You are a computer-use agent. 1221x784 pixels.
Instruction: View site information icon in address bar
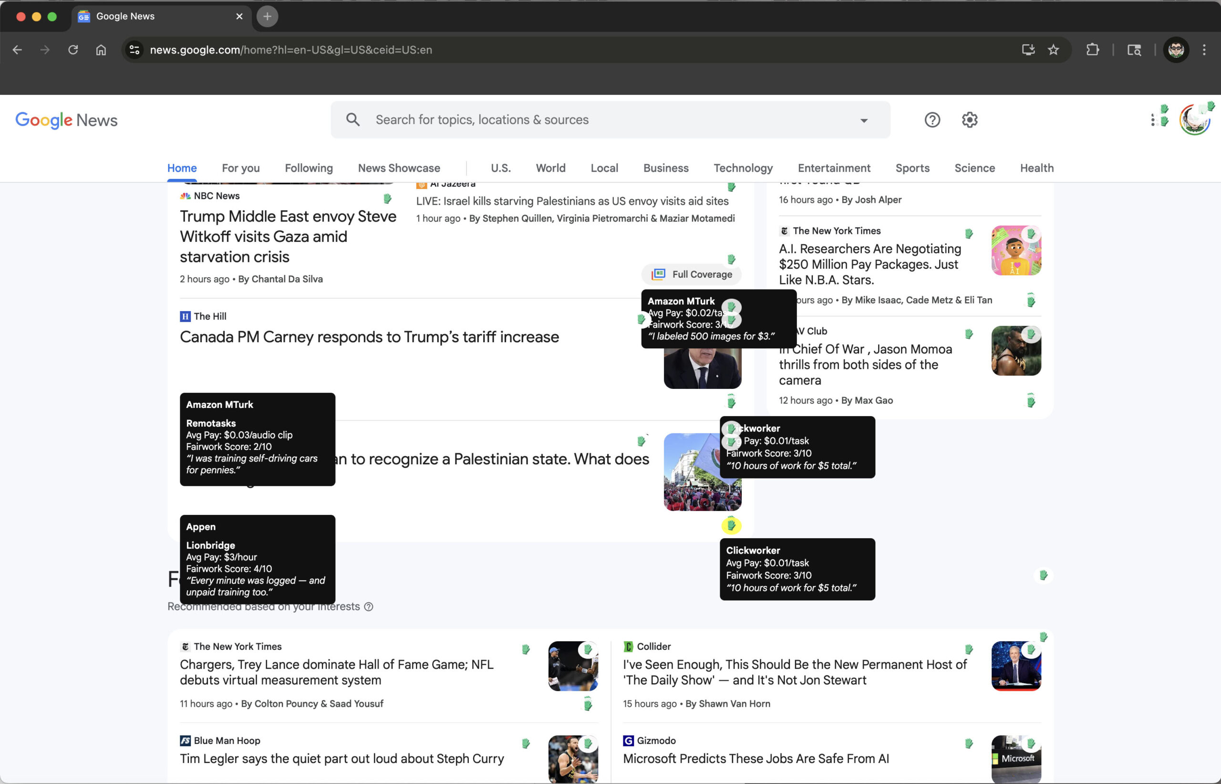click(135, 50)
